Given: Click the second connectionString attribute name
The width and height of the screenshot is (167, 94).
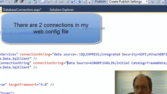Looking at the screenshot, I should (48, 63).
